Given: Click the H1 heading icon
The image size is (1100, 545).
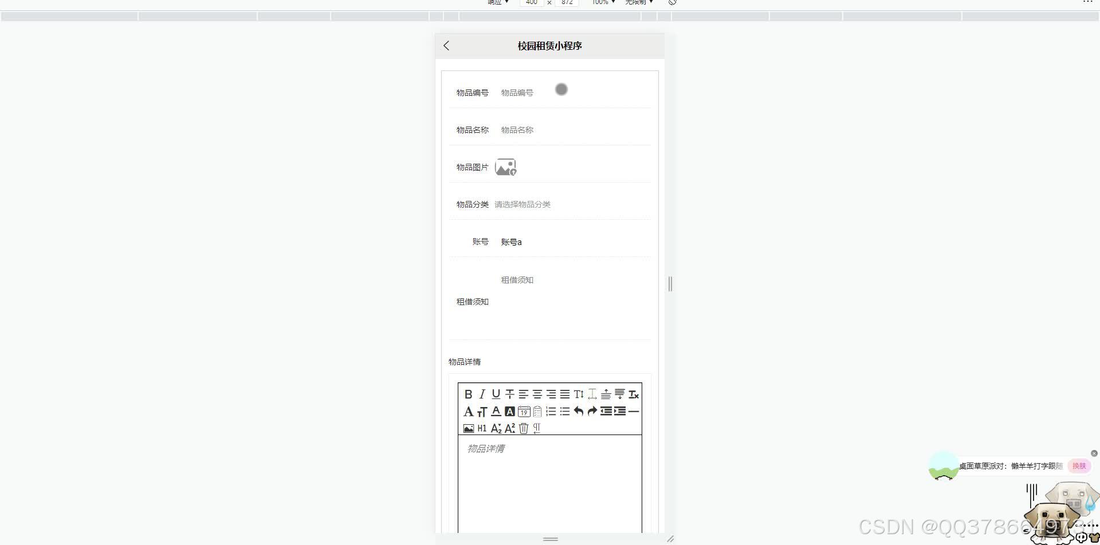Looking at the screenshot, I should (x=482, y=428).
